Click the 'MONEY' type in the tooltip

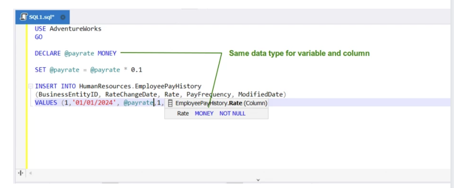(x=204, y=113)
